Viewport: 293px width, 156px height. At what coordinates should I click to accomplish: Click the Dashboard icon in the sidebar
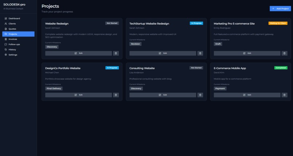(x=5, y=18)
